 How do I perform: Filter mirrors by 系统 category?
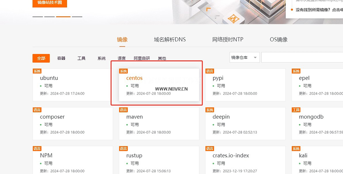coord(101,58)
